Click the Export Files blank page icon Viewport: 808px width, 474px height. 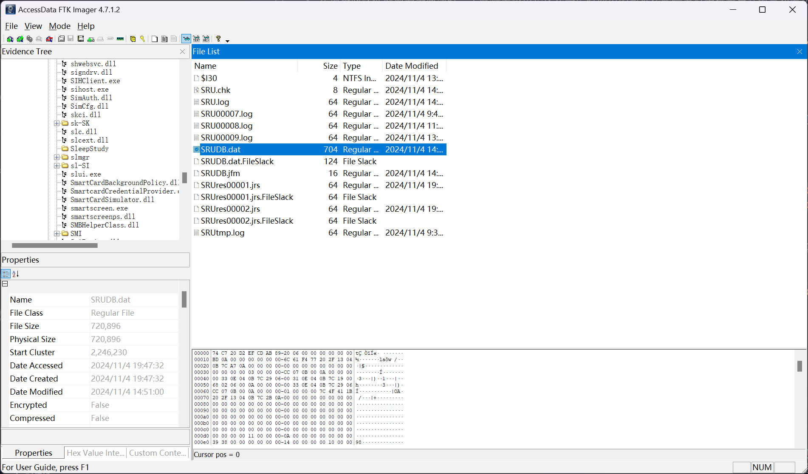tap(155, 39)
